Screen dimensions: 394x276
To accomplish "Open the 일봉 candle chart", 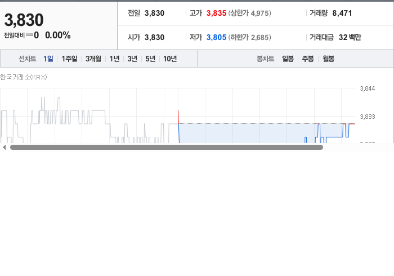I will (288, 59).
